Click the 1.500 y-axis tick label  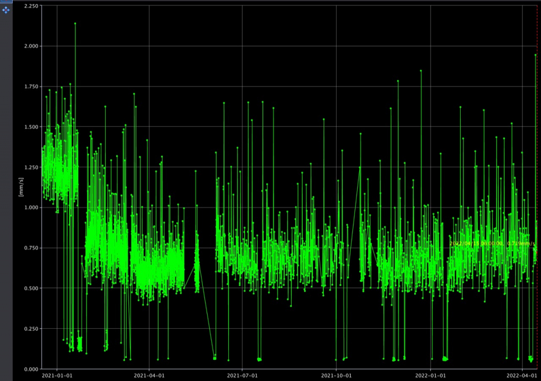coord(30,127)
